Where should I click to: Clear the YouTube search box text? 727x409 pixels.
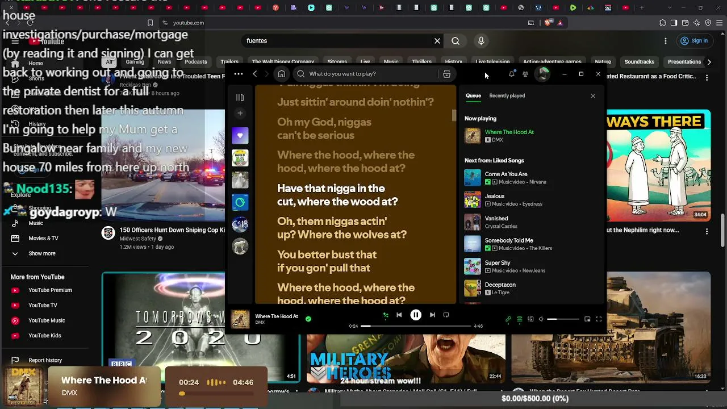coord(437,41)
